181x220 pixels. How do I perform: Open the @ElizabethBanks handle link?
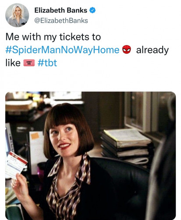coord(61,21)
